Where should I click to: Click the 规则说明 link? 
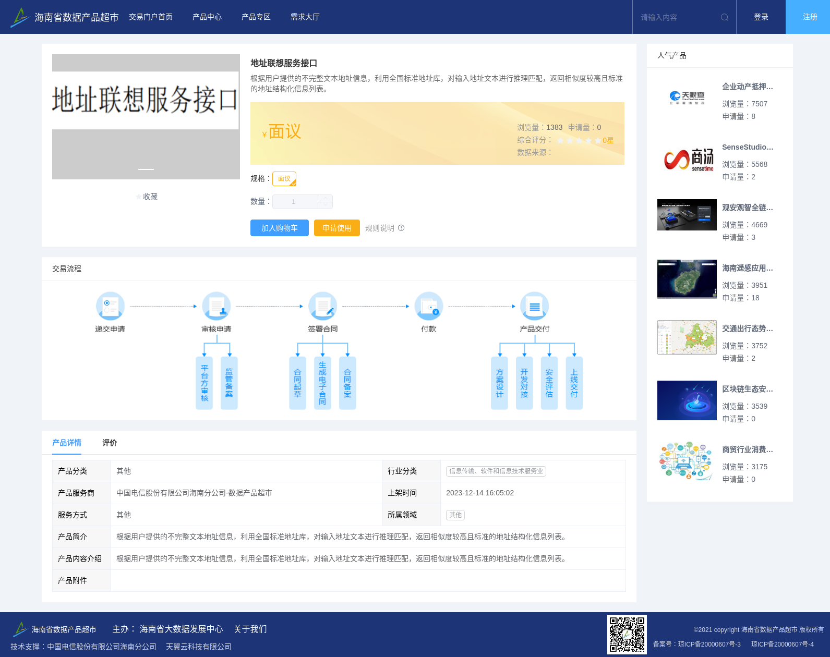(380, 228)
